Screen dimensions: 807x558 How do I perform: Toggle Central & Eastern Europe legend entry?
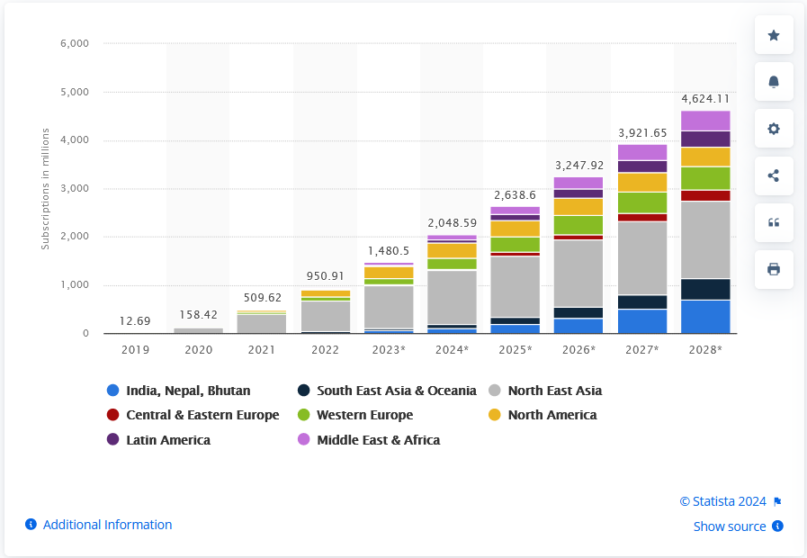click(x=202, y=415)
